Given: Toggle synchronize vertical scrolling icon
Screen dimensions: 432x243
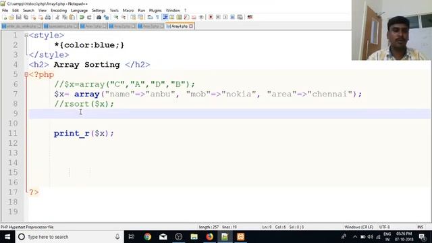Looking at the screenshot, I should coord(133,18).
